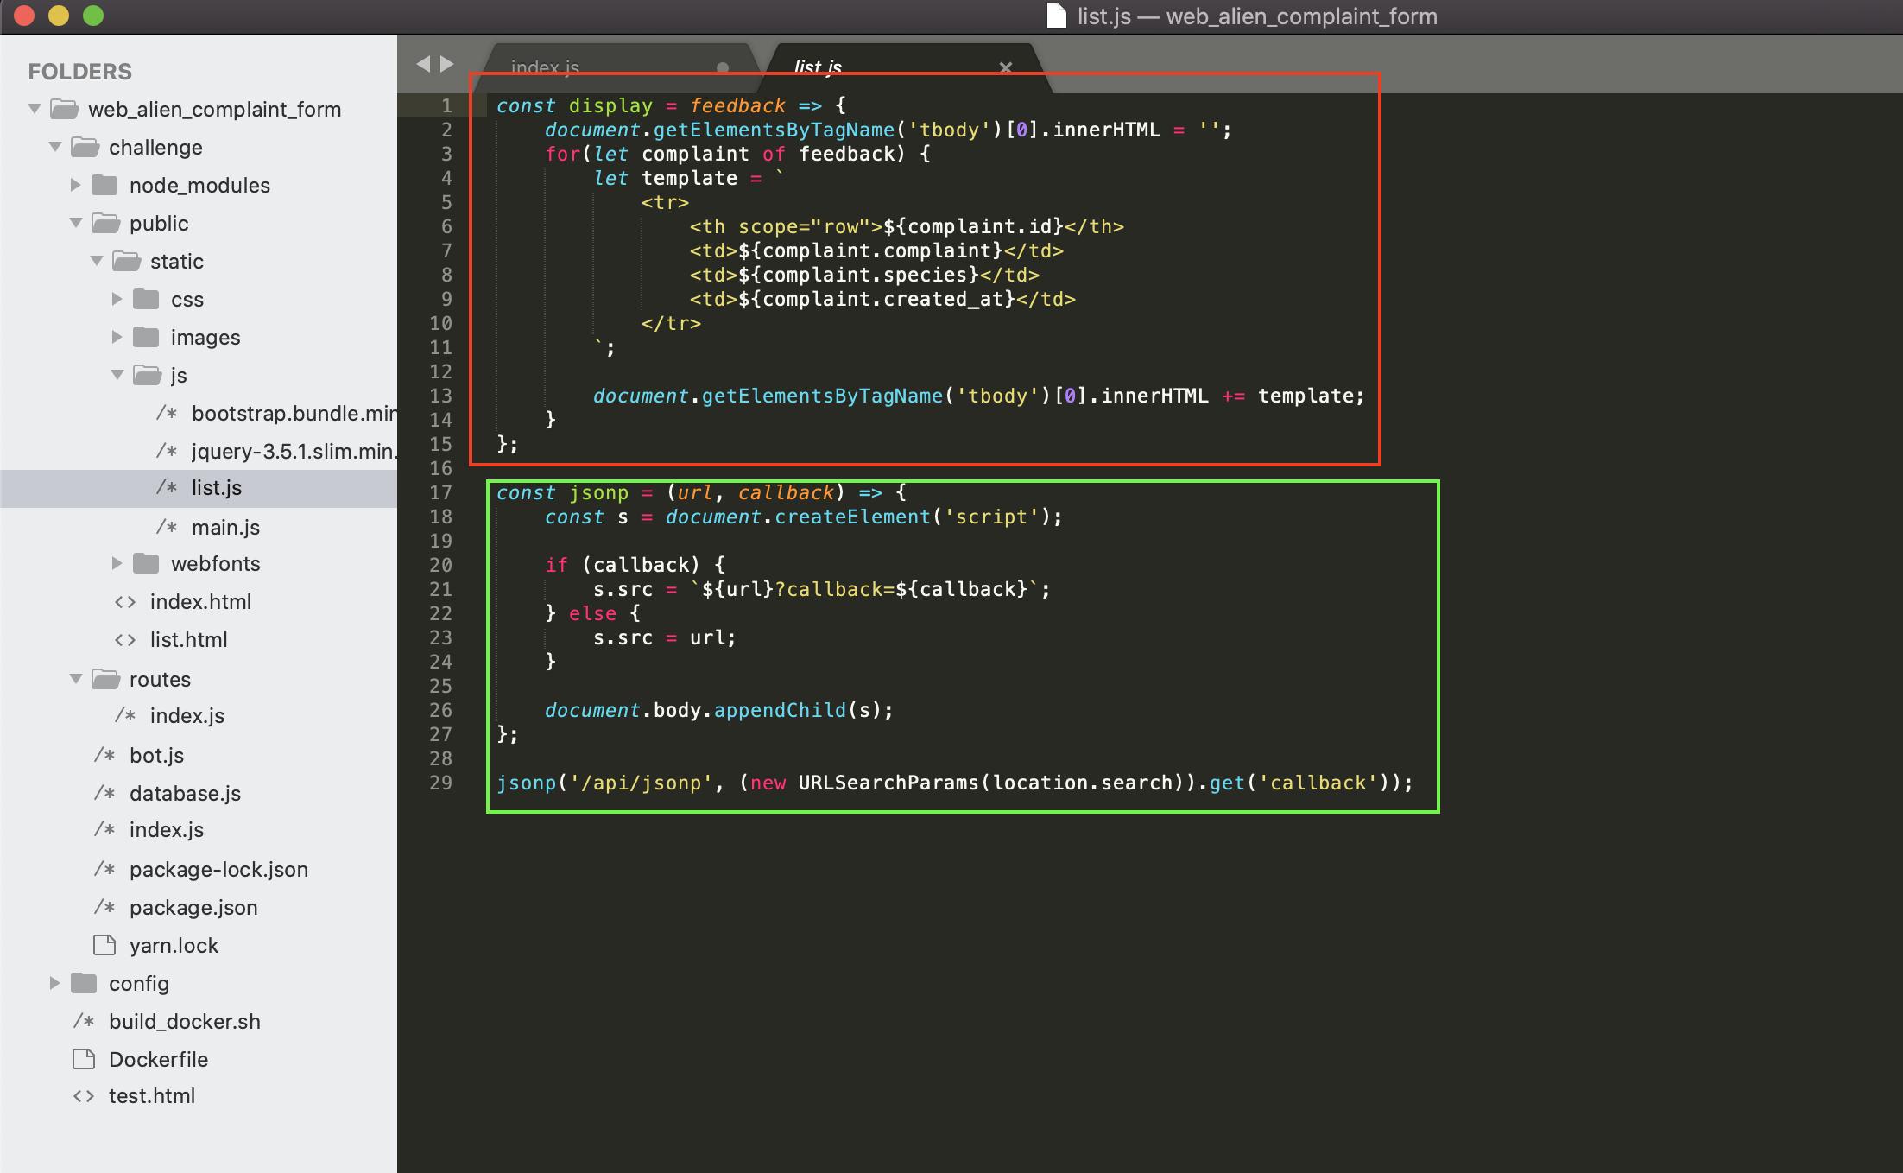
Task: Collapse the js folder arrow
Action: (117, 375)
